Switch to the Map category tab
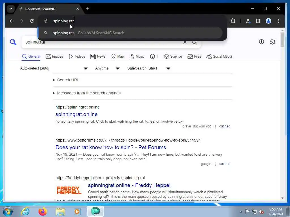Image resolution: width=290 pixels, height=217 pixels. click(118, 57)
